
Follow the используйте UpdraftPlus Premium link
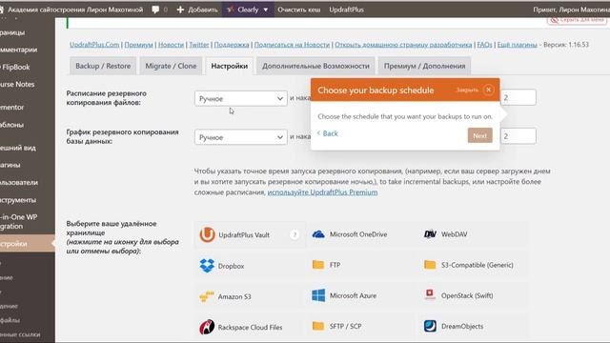tap(322, 192)
